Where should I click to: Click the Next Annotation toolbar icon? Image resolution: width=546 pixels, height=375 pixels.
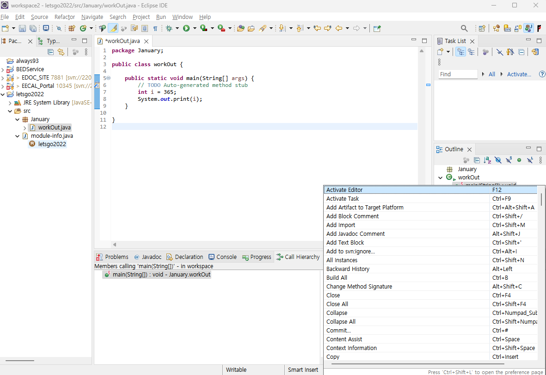pos(282,29)
